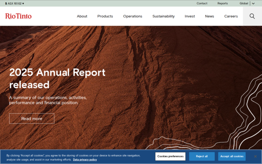
Task: Click Read more on Annual Report
Action: [32, 119]
